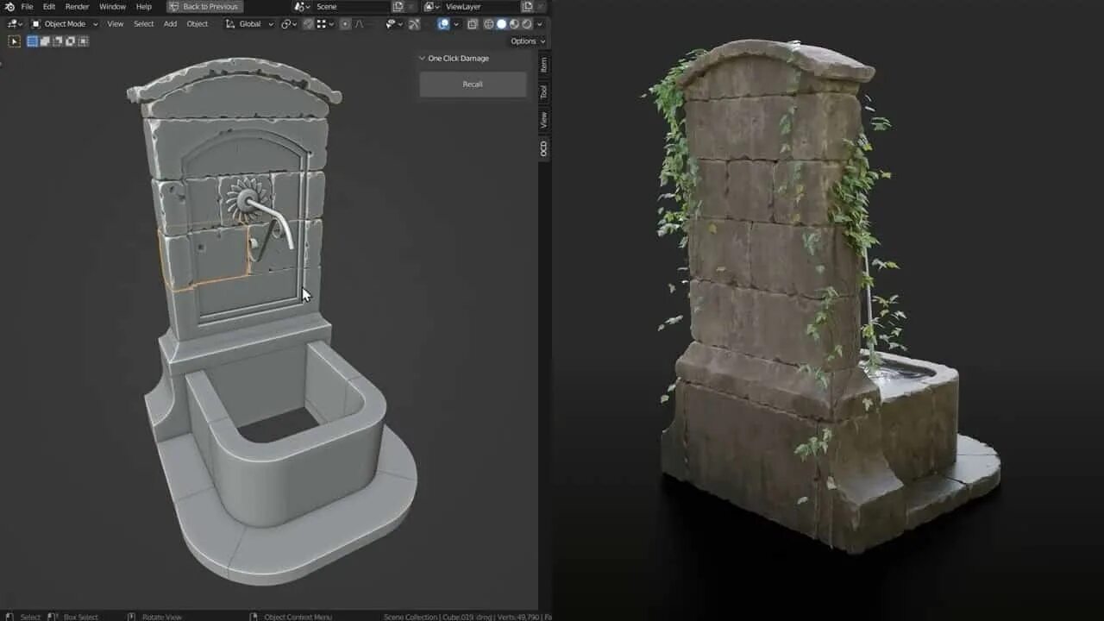Screen dimensions: 1104x621
Task: Open the Window menu
Action: [112, 6]
